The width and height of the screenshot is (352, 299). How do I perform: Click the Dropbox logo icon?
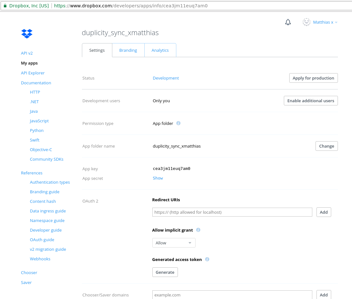pyautogui.click(x=27, y=34)
